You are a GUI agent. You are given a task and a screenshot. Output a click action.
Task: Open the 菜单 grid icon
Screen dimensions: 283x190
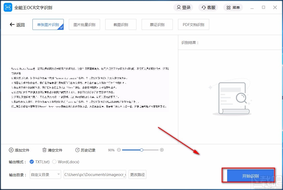point(228,7)
